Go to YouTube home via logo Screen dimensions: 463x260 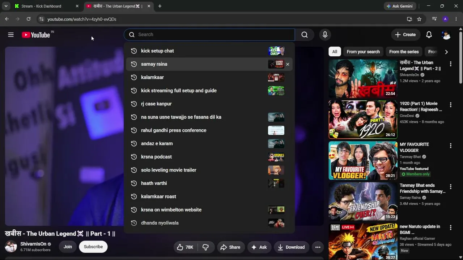tap(35, 35)
